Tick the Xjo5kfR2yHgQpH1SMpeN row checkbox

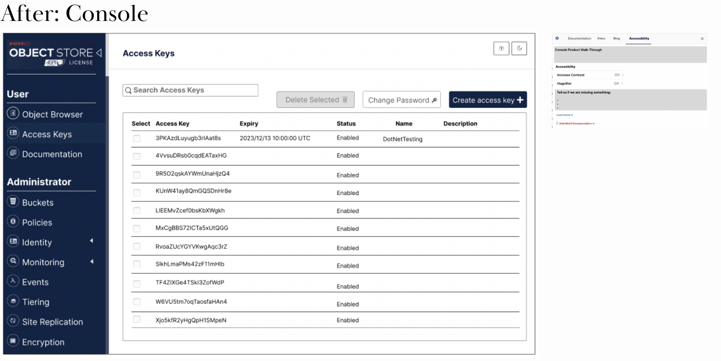[137, 319]
